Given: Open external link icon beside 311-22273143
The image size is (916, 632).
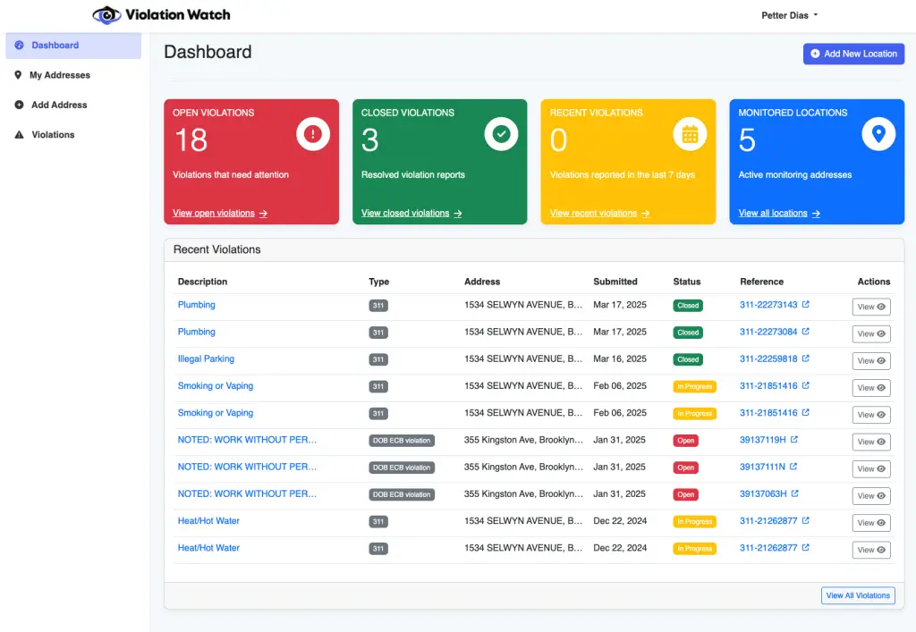Looking at the screenshot, I should (806, 305).
